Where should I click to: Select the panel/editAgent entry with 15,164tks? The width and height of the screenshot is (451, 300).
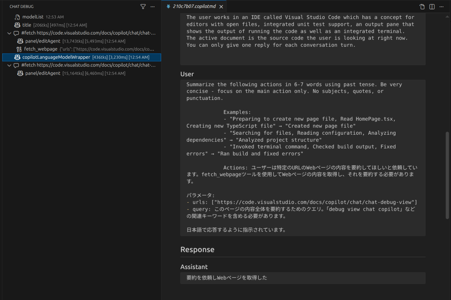[82, 73]
